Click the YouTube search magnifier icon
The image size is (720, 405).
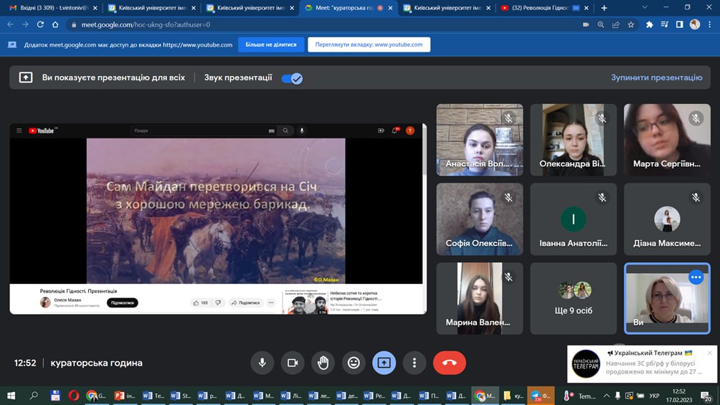(285, 131)
